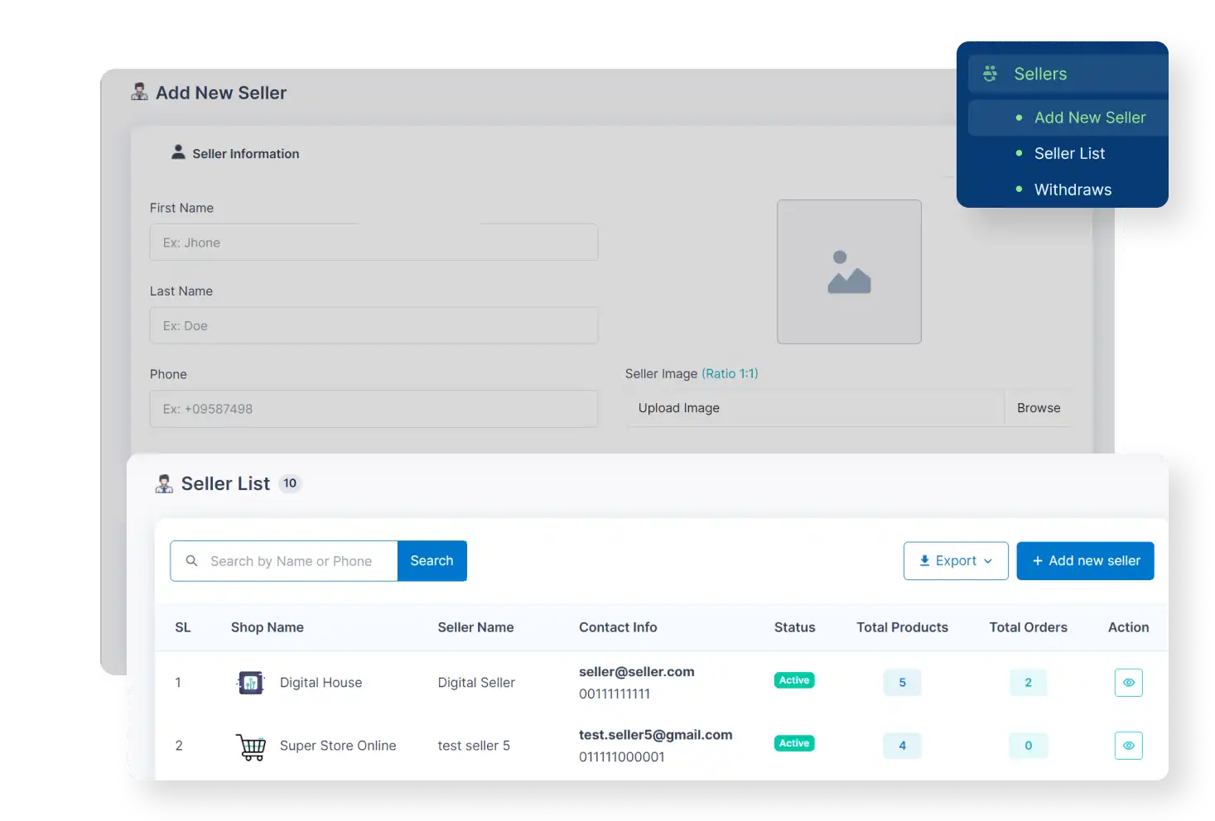Click the Super Store Online cart icon
Image resolution: width=1215 pixels, height=821 pixels.
point(251,746)
